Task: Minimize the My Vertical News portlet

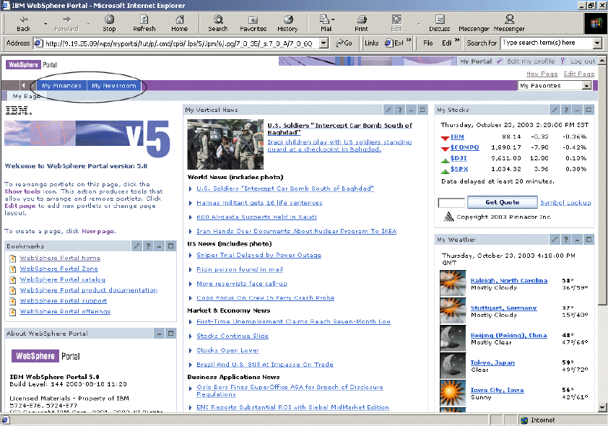Action: 411,110
